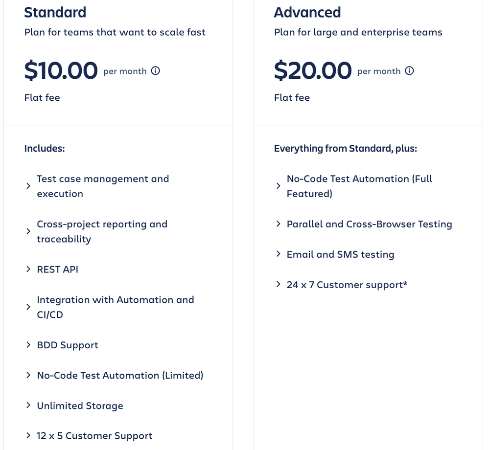489x450 pixels.
Task: Click info icon next to $20.00 per month
Action: coord(409,71)
